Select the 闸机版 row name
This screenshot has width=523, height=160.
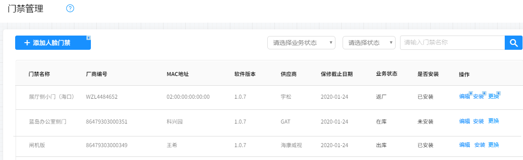(37, 145)
